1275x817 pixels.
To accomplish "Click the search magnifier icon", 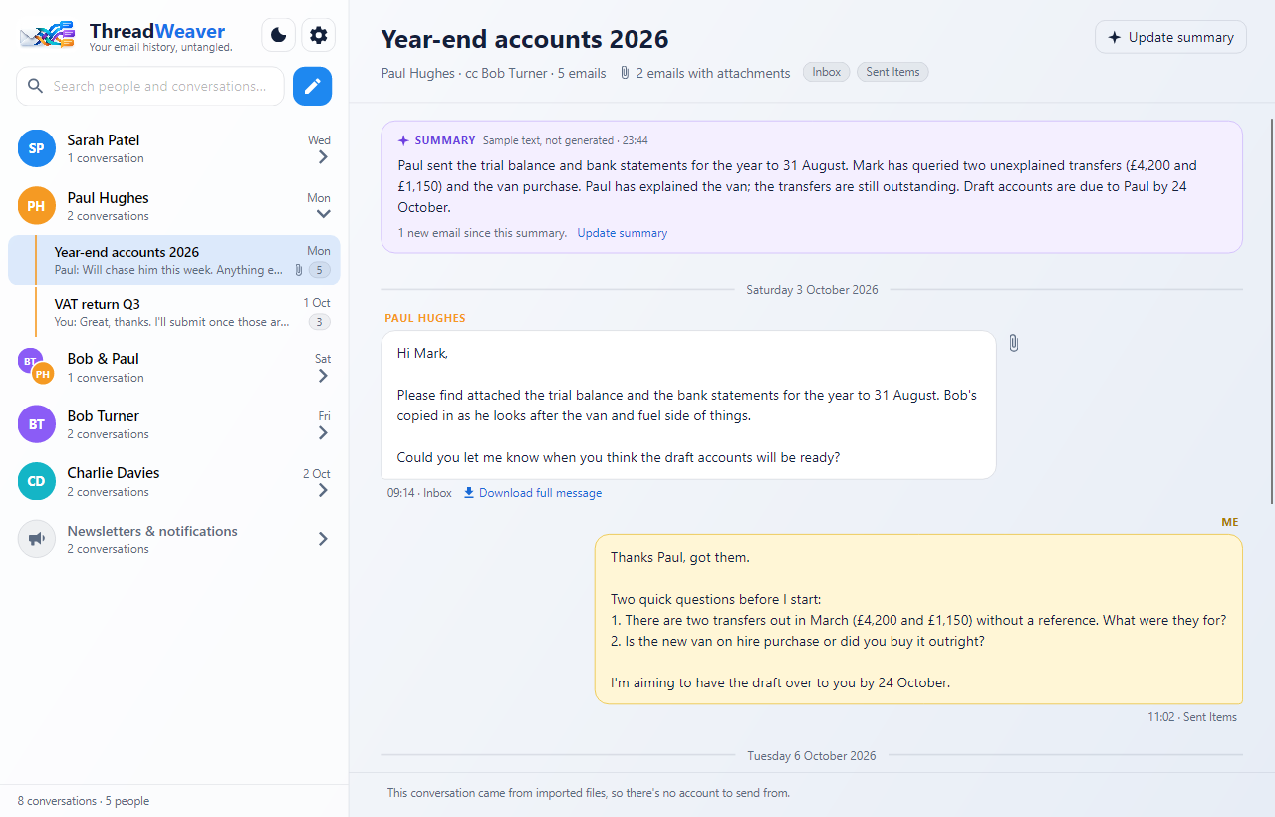I will pos(36,86).
